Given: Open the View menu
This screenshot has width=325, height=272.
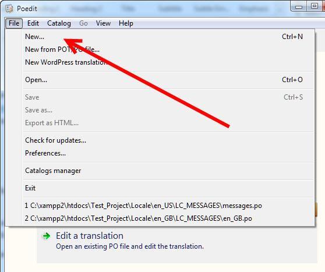Looking at the screenshot, I should (103, 23).
